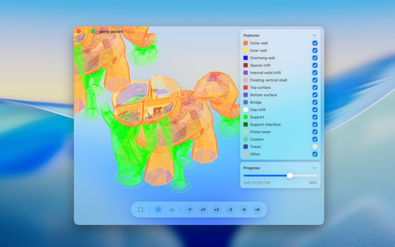
Task: Click the Custom feature color swatch
Action: [x=245, y=139]
